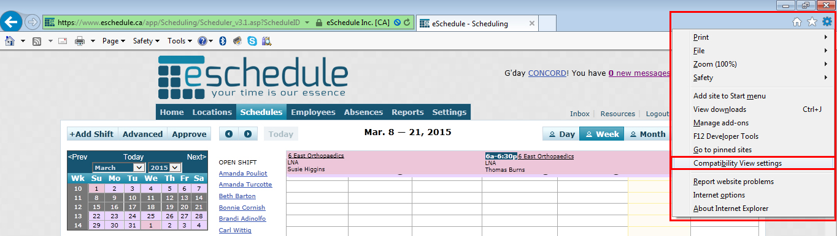This screenshot has height=236, width=837.
Task: Go to next period with right arrow button
Action: point(248,134)
